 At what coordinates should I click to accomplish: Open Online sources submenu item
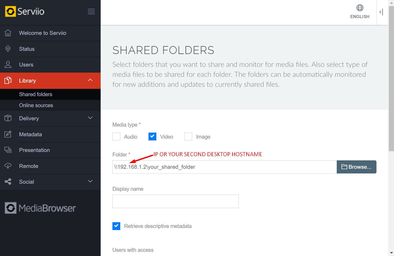click(36, 105)
